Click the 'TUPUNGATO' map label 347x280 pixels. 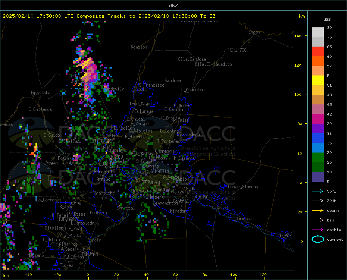pos(69,219)
